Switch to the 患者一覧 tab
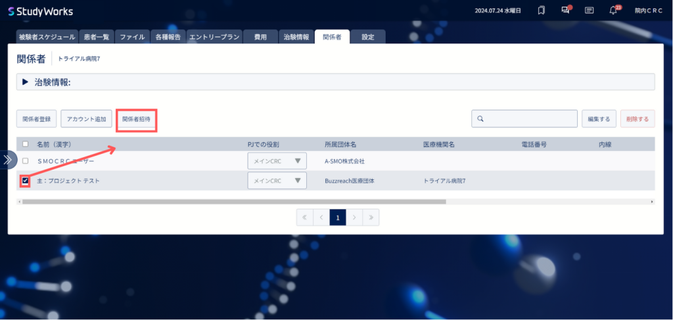This screenshot has width=673, height=320. pyautogui.click(x=97, y=37)
